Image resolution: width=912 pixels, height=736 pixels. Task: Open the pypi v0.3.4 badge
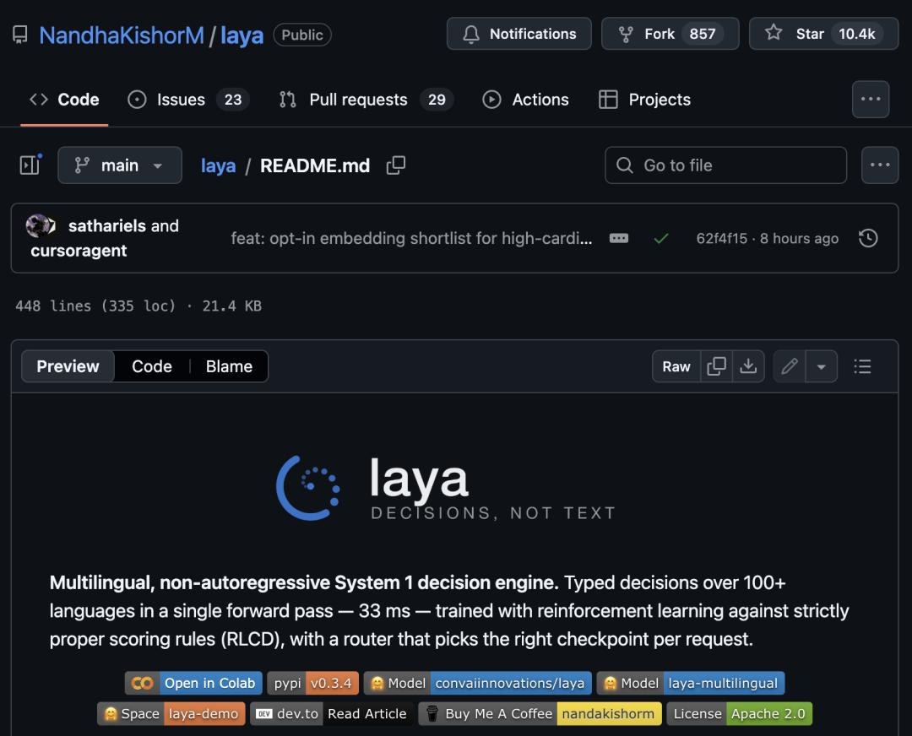313,683
